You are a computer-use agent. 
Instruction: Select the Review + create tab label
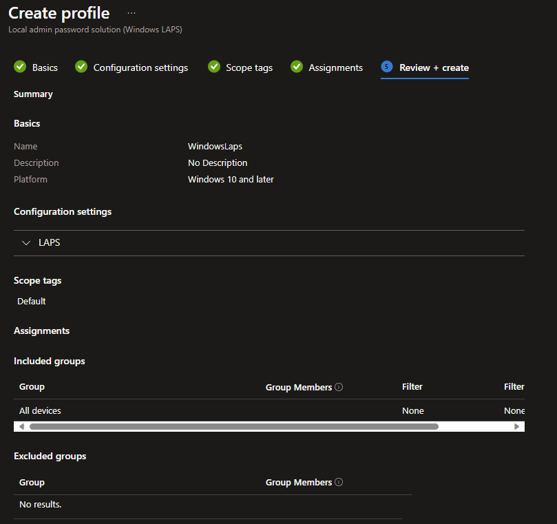[x=434, y=67]
